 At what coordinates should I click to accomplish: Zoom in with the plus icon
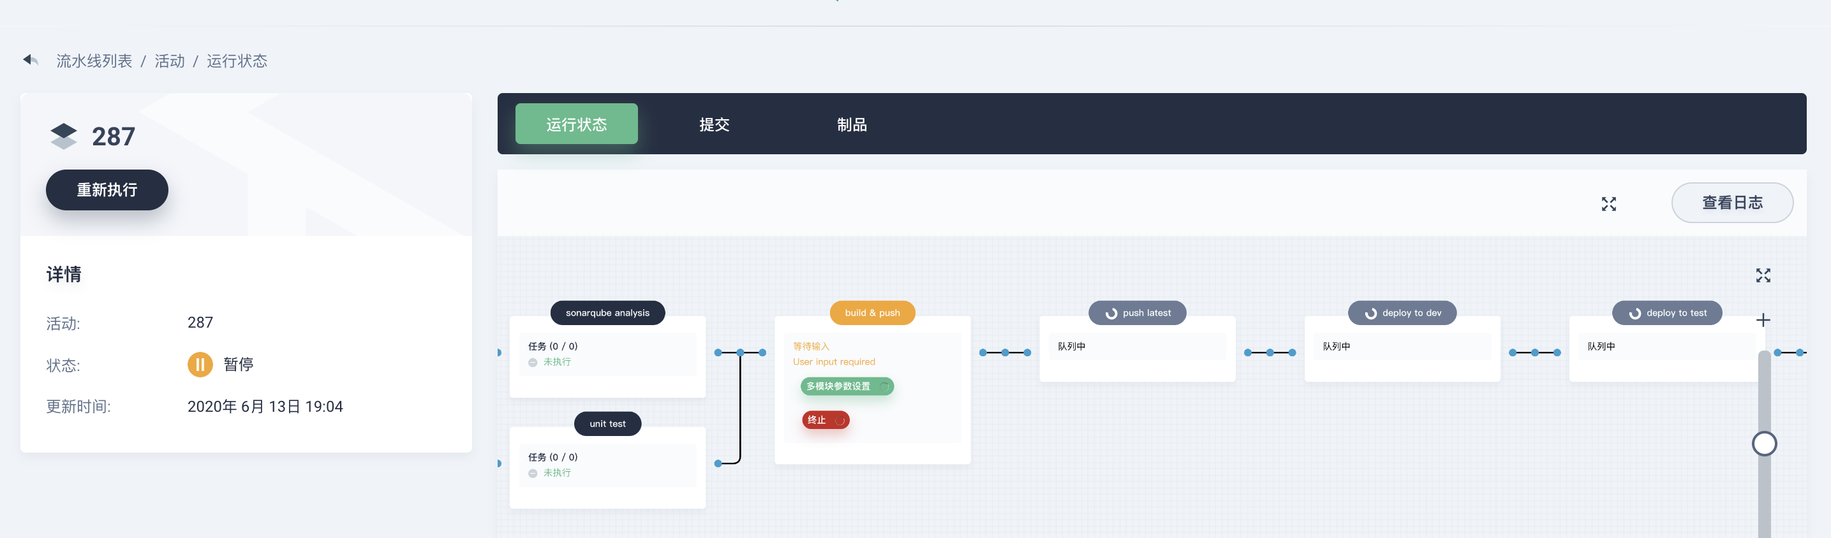coord(1763,320)
